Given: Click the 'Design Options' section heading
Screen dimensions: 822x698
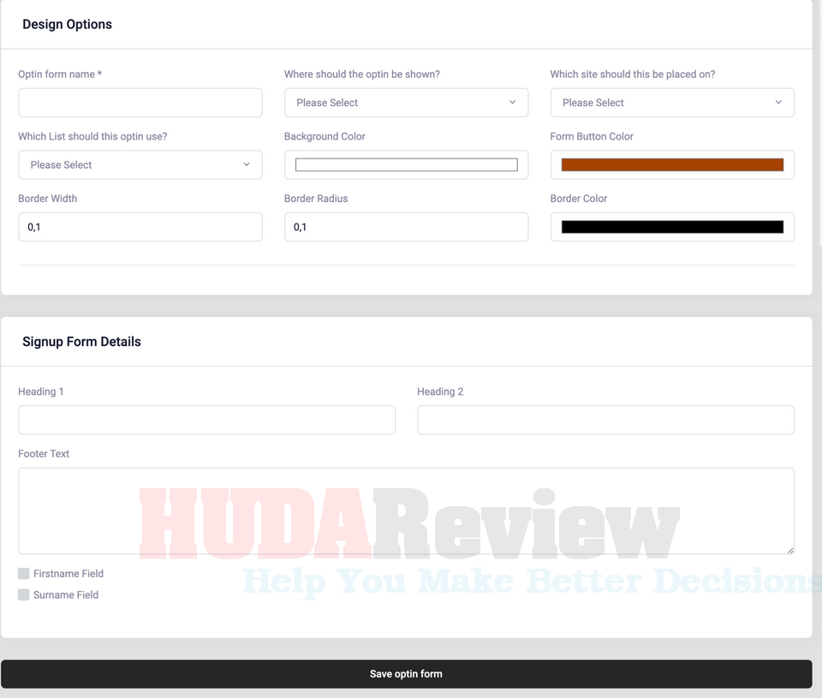Looking at the screenshot, I should (67, 24).
